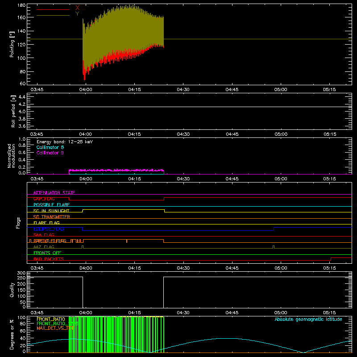This screenshot has height=357, width=357.
Task: Click the 04:15 time label under the Quality plot
Action: pos(134,313)
